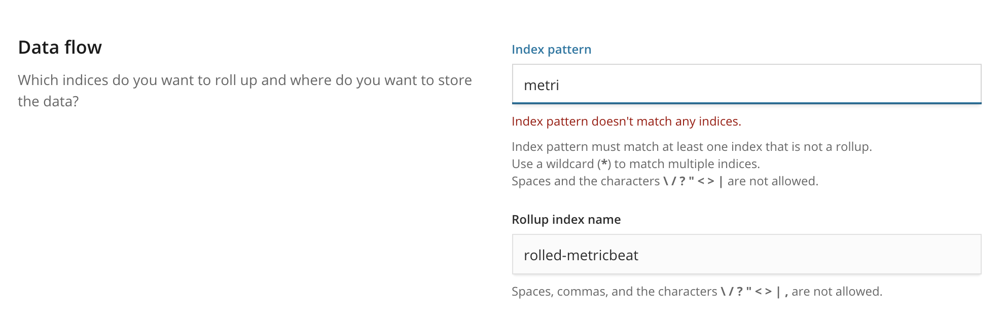Click the index pattern error message

(x=627, y=121)
